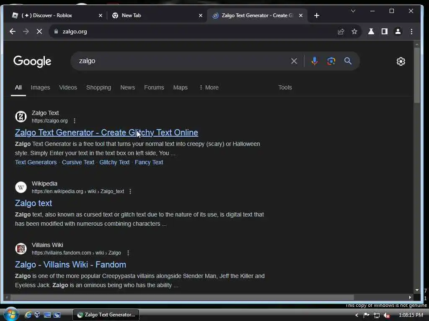Screen dimensions: 429x321
Task: Select the Forums search tab
Action: tap(154, 87)
